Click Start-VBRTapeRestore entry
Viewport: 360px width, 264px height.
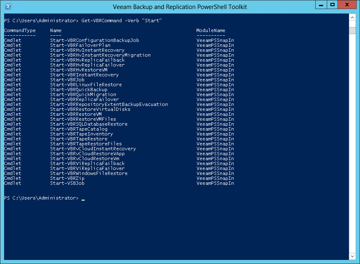tap(79, 139)
